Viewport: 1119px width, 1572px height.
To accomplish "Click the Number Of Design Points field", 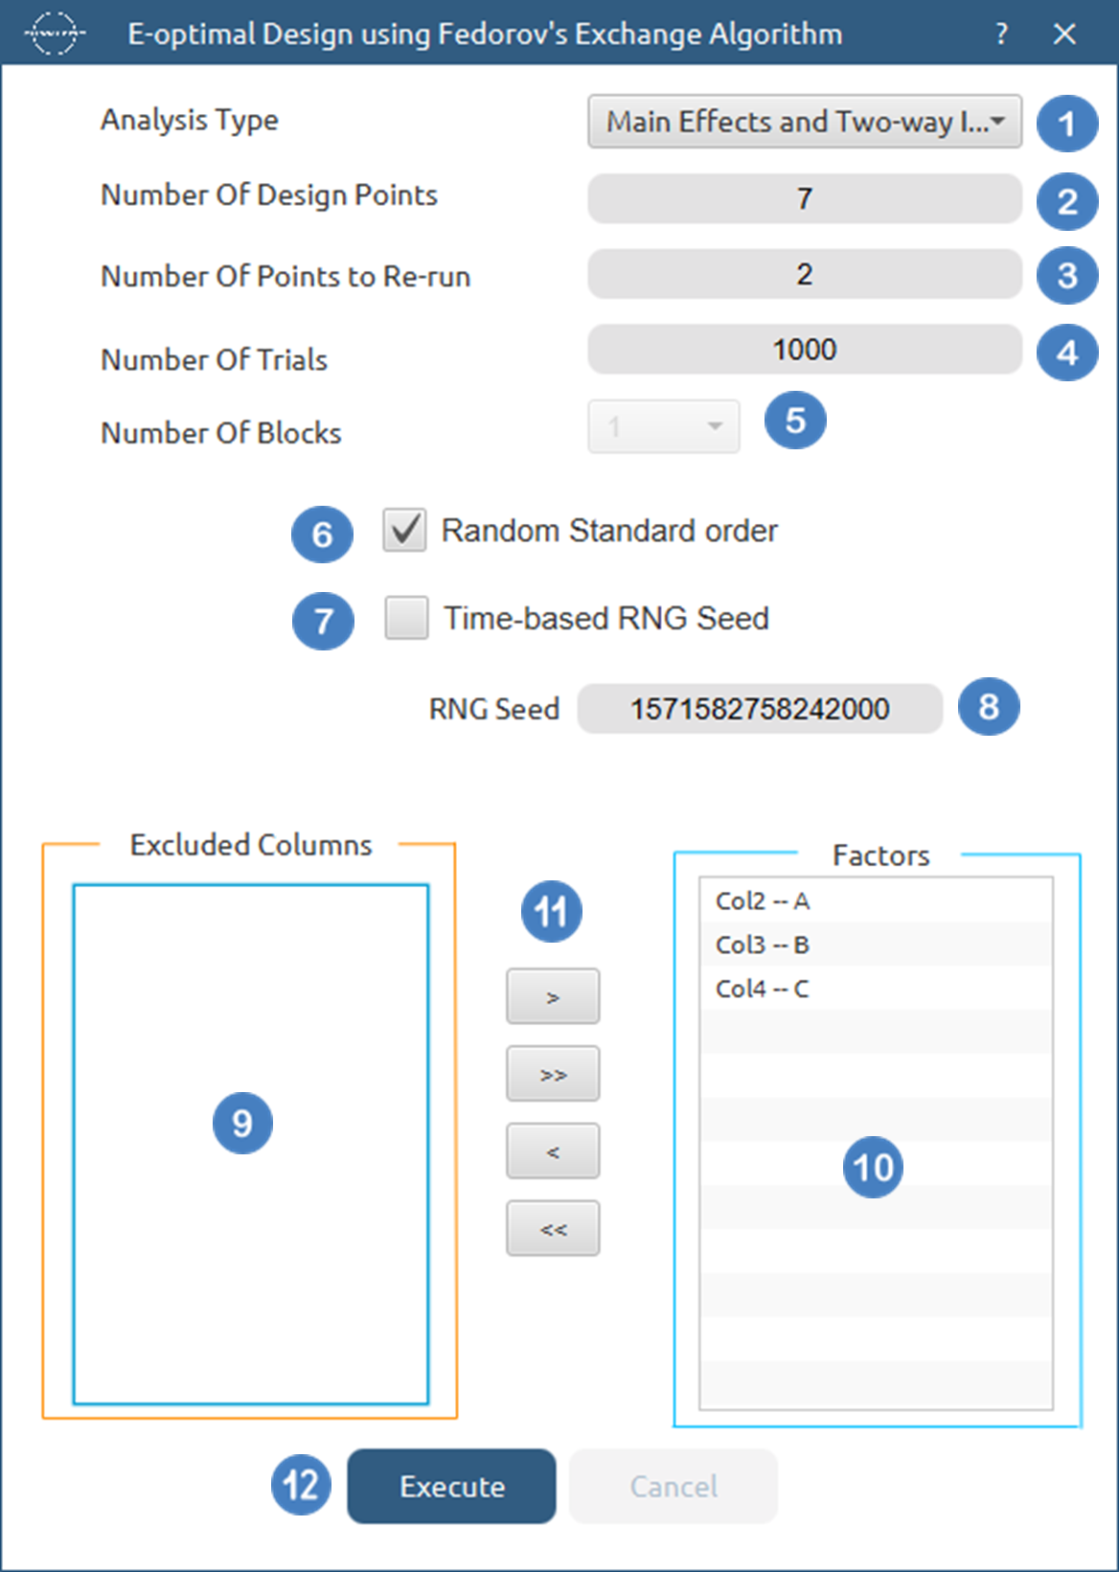I will coord(804,198).
